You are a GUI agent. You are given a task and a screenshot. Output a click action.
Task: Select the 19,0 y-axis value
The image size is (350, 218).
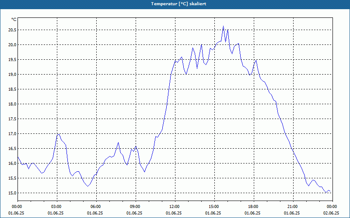point(12,75)
